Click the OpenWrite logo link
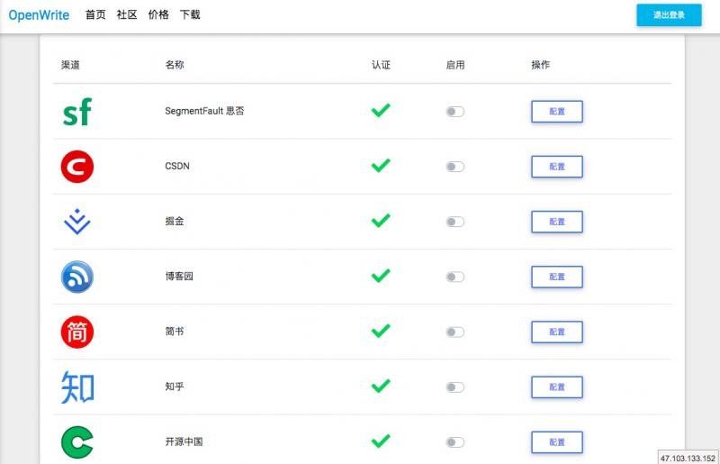 39,15
